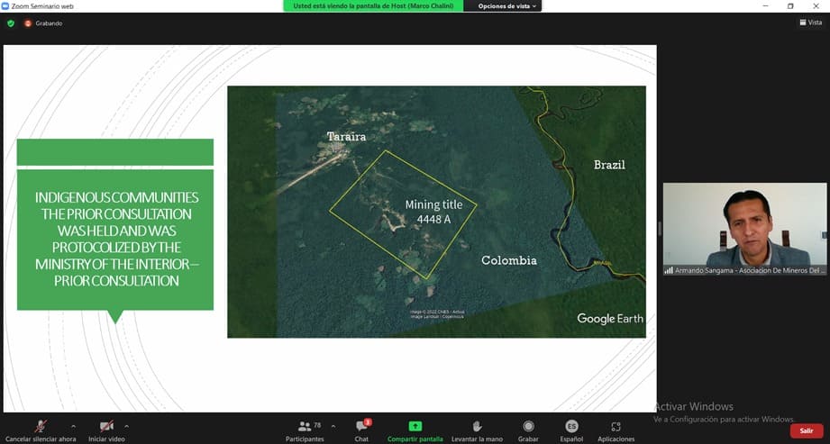
Task: Click the shared-screen notice banner
Action: 373,5
